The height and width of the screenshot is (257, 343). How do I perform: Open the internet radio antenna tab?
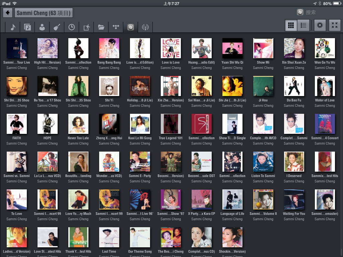[x=145, y=27]
